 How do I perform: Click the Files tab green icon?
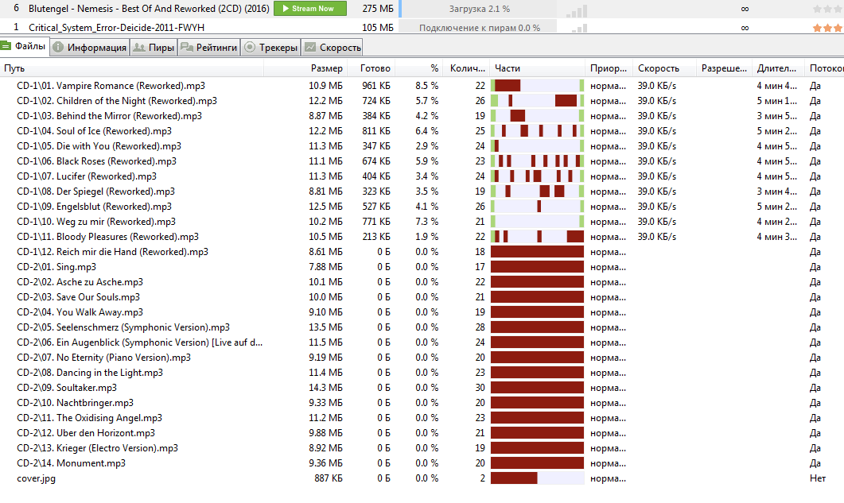[x=6, y=46]
